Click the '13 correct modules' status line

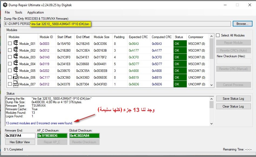(39, 123)
